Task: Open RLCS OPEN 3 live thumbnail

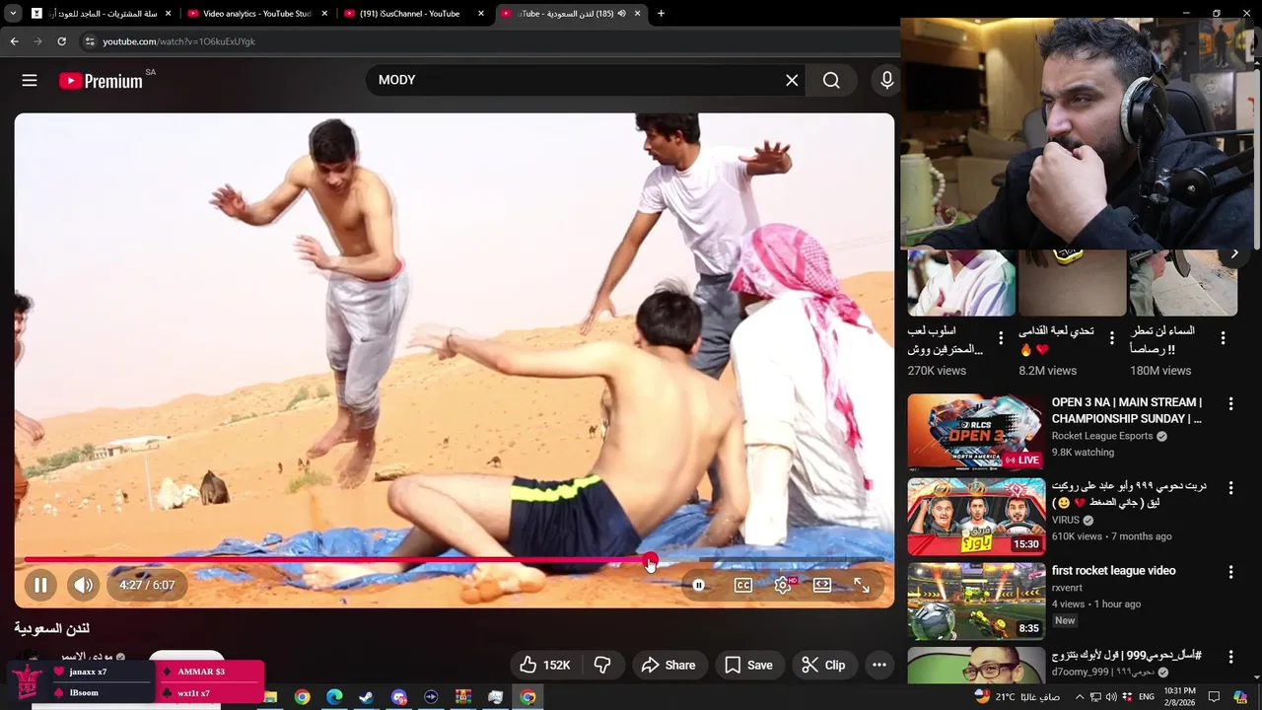Action: pyautogui.click(x=976, y=432)
